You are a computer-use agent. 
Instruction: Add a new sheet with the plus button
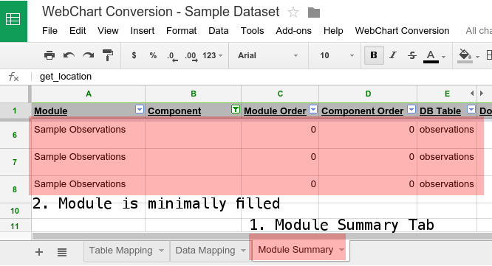click(x=39, y=252)
